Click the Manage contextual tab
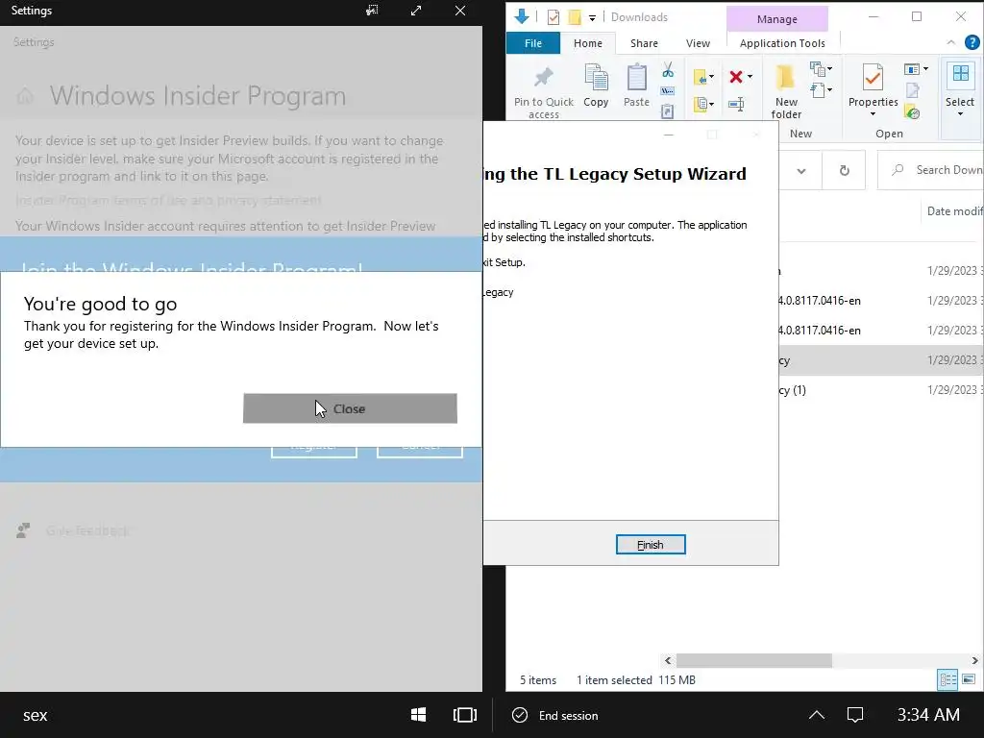The height and width of the screenshot is (738, 984). (x=776, y=19)
